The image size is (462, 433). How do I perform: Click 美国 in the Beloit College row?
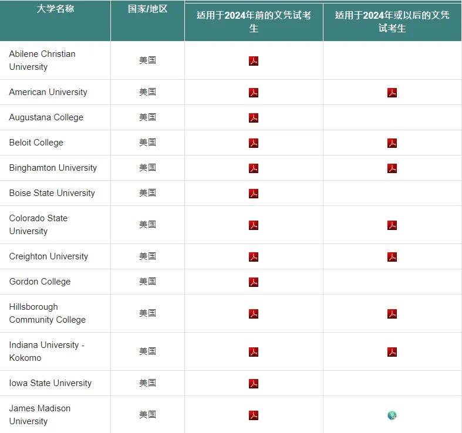click(147, 143)
